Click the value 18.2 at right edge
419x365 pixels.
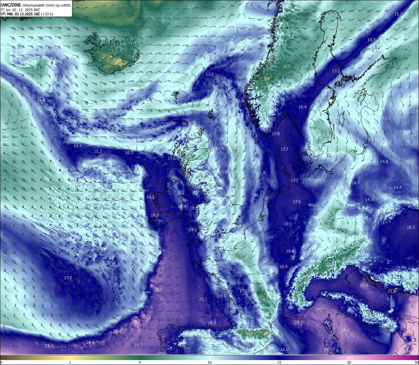[x=411, y=227]
